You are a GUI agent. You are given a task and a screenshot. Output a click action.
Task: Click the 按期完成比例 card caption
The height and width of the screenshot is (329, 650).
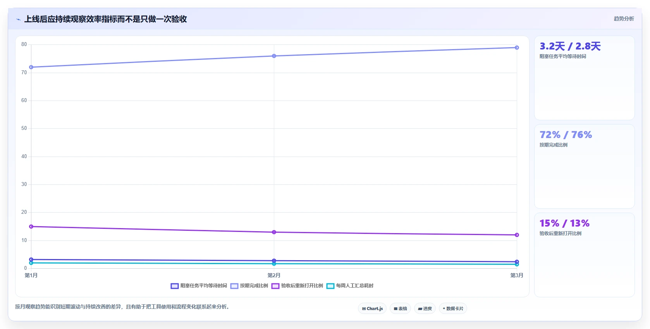pos(554,145)
